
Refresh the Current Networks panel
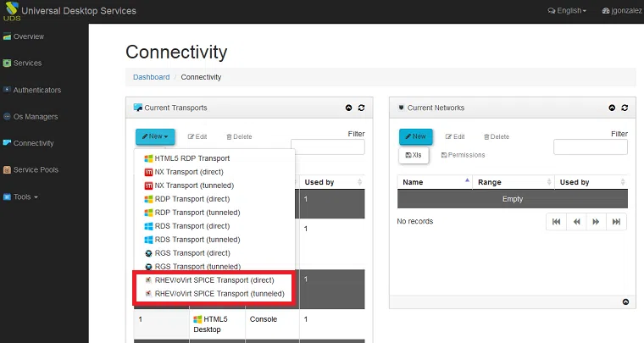pyautogui.click(x=625, y=108)
